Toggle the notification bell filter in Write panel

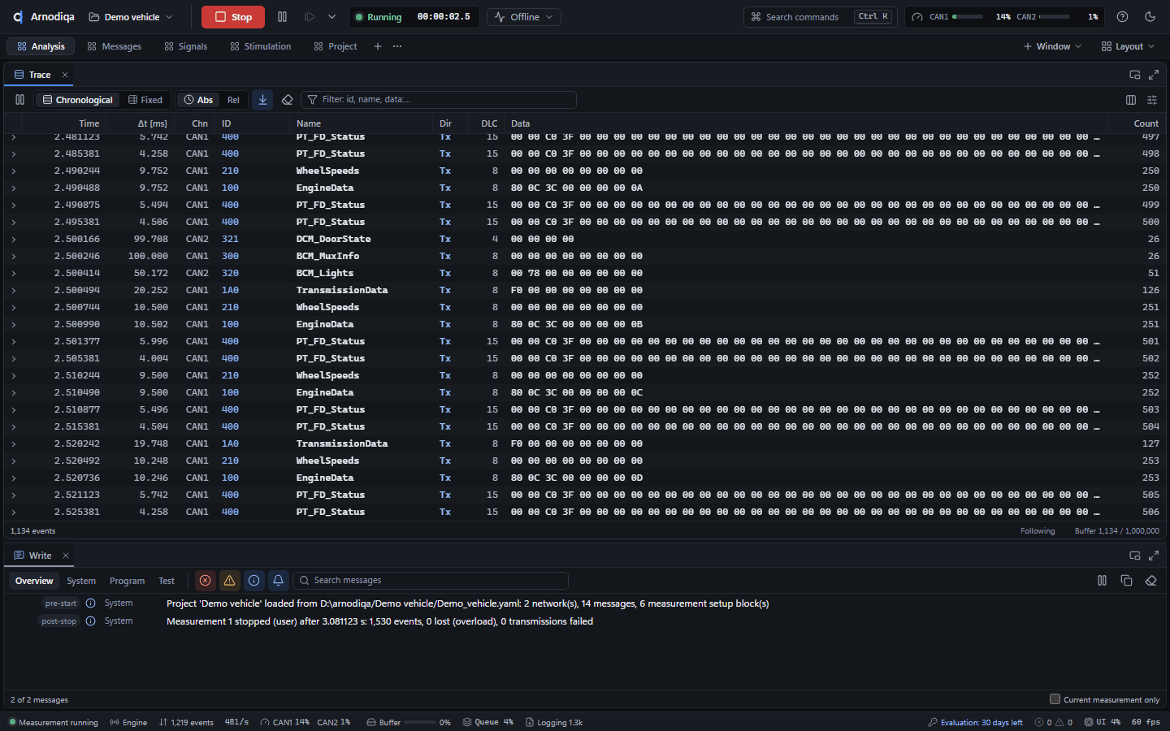click(278, 581)
